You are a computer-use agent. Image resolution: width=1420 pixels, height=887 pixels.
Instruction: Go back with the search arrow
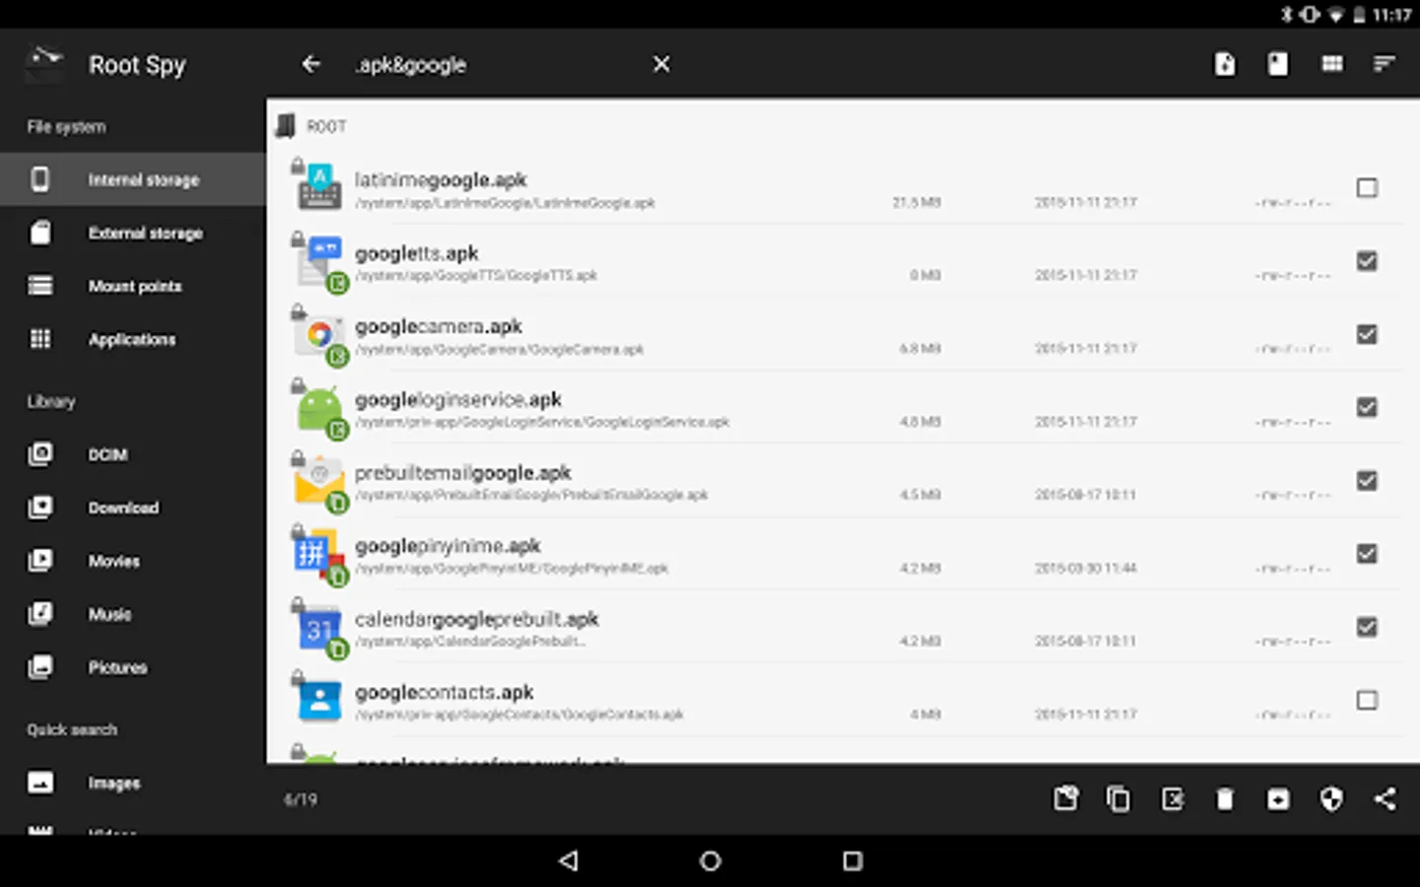click(x=312, y=64)
